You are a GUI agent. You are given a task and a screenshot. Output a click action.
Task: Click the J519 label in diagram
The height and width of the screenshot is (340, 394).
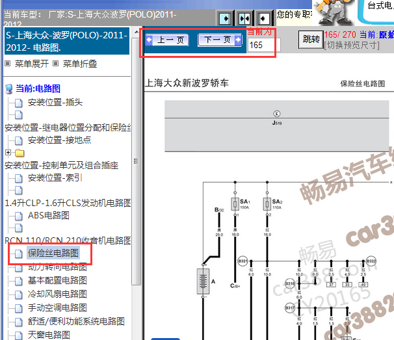tap(277, 123)
